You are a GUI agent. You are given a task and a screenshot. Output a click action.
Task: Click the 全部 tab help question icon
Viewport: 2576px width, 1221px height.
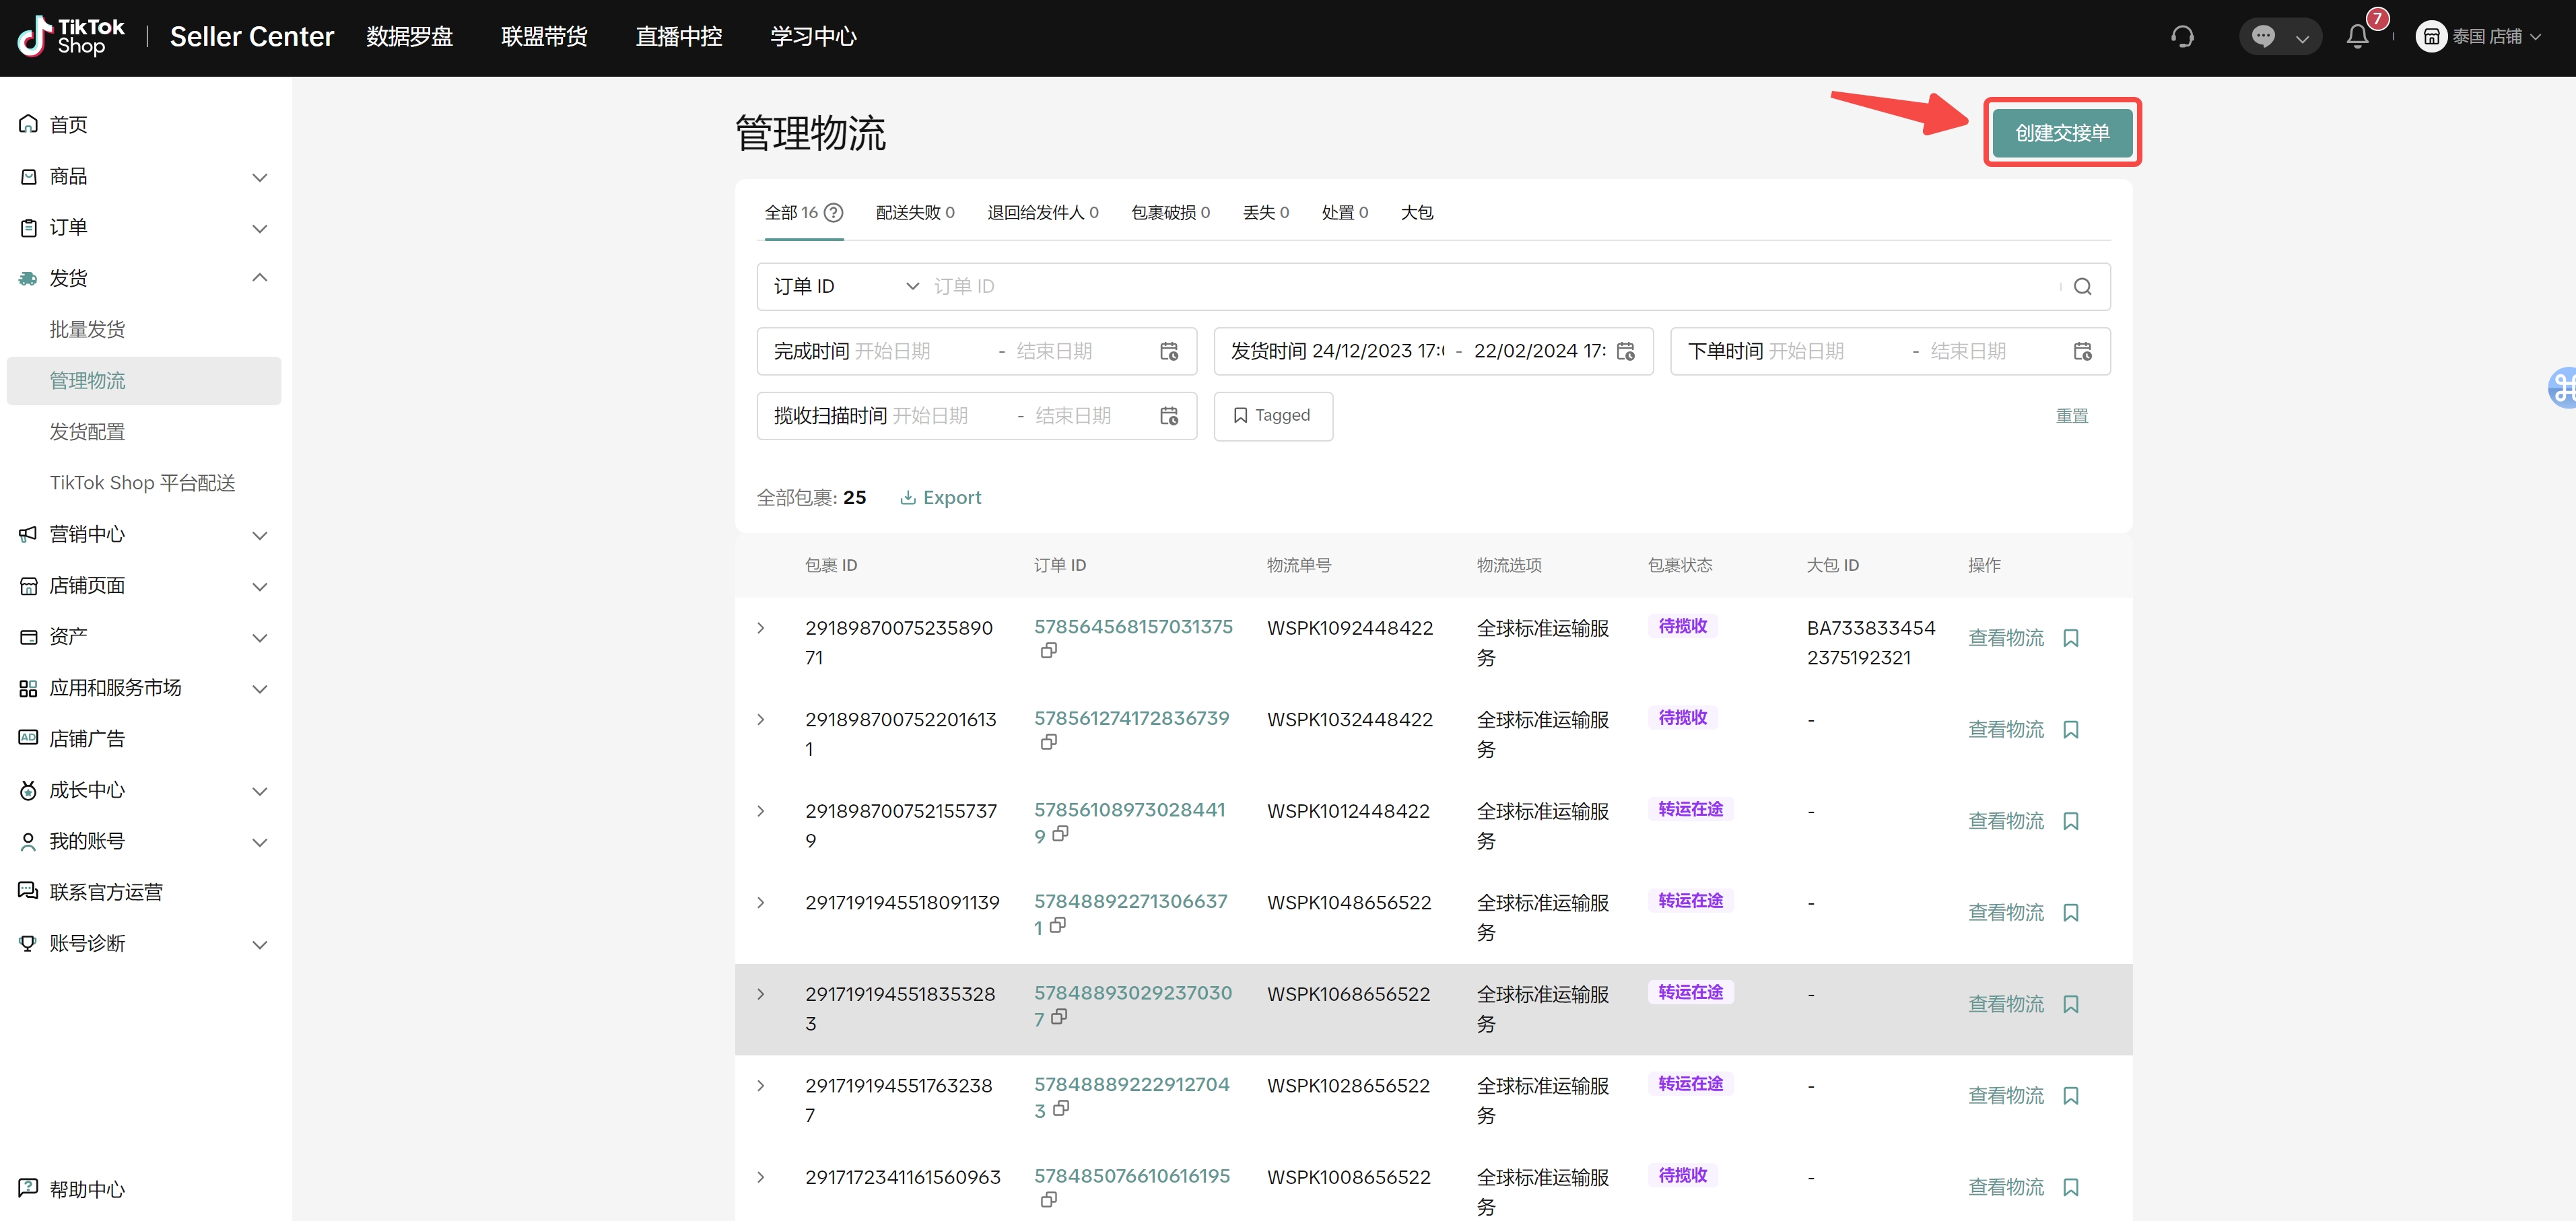click(833, 213)
